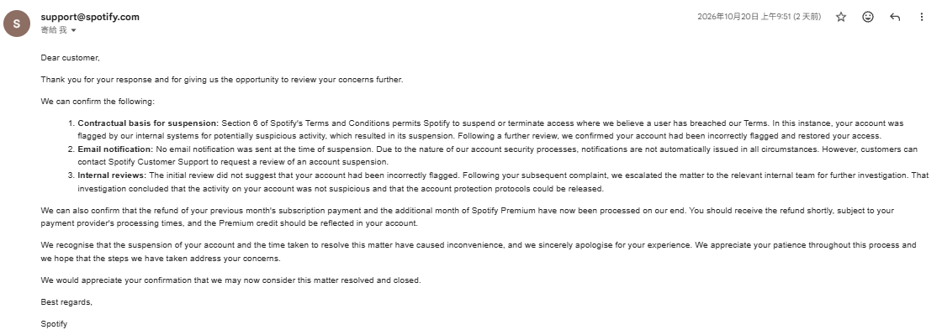Click the sentence requesting confirmation matter resolved
The height and width of the screenshot is (335, 942).
(x=230, y=280)
